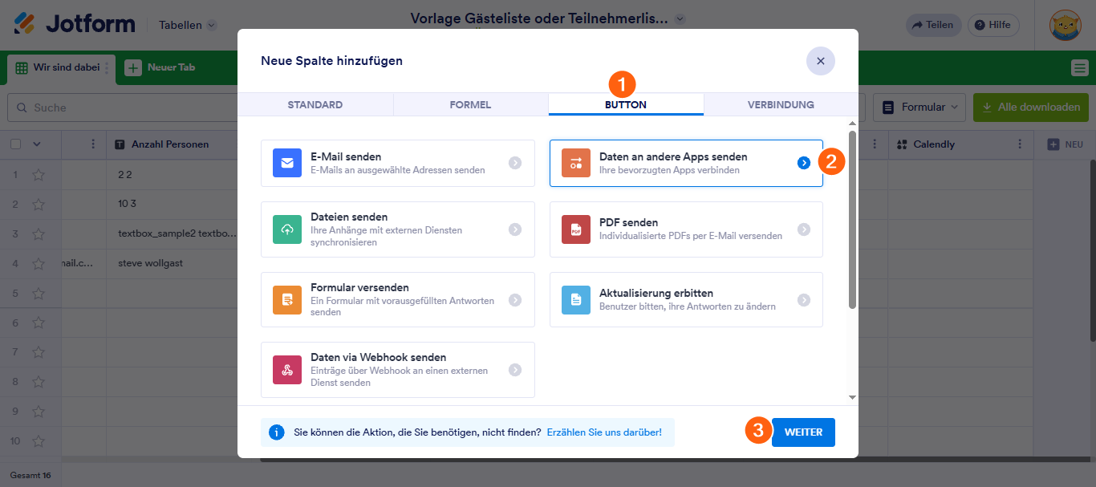Click the arrow on PDF senden card
Viewport: 1096px width, 487px height.
click(x=804, y=229)
